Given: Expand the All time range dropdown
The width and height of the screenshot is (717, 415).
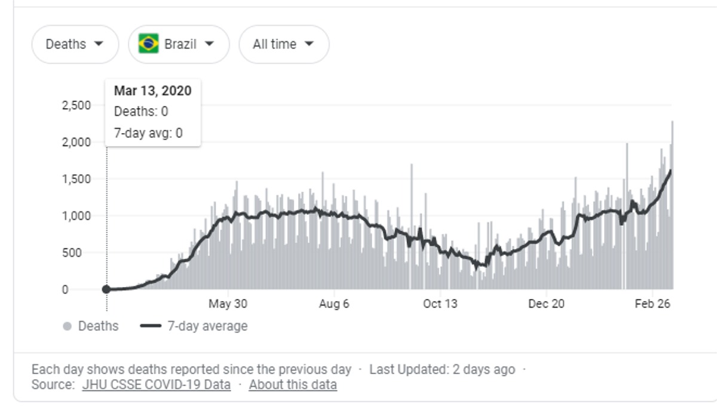Looking at the screenshot, I should [283, 44].
